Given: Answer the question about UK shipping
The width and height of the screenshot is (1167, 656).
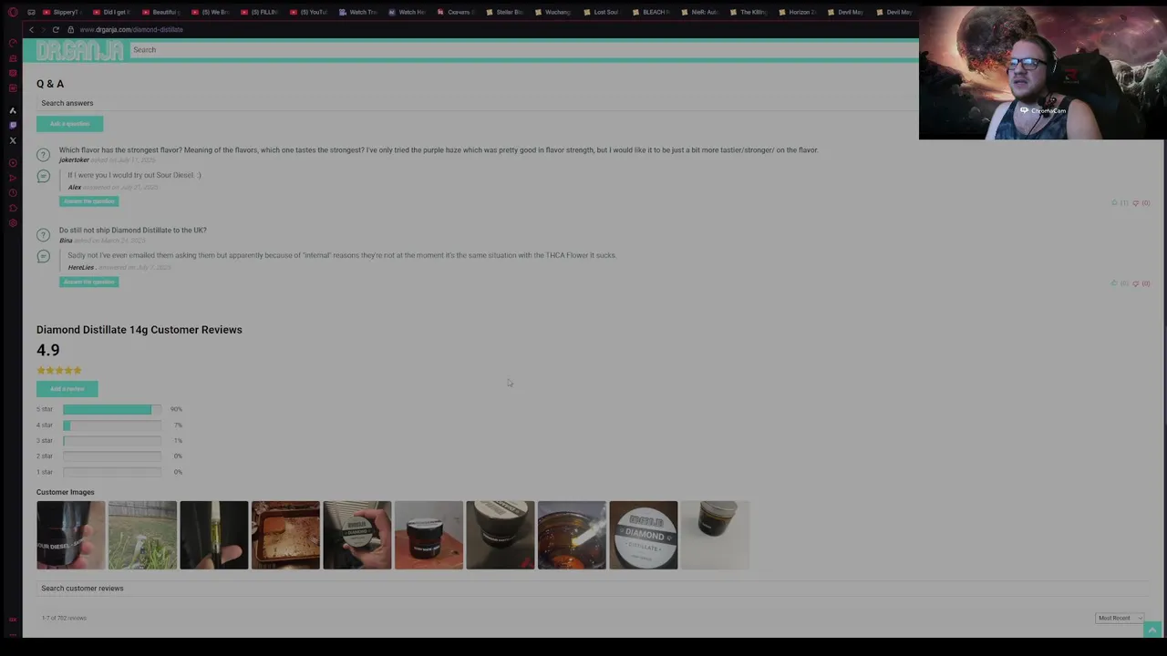Looking at the screenshot, I should click(x=88, y=282).
